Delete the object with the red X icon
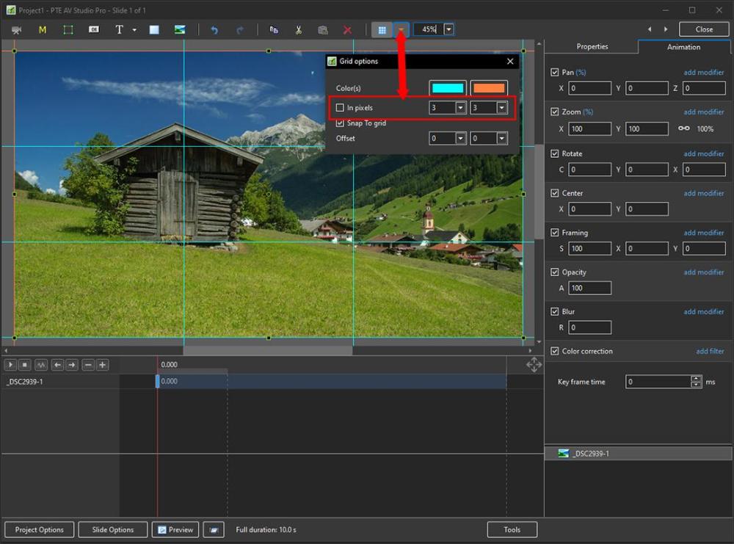The image size is (734, 544). (x=348, y=29)
